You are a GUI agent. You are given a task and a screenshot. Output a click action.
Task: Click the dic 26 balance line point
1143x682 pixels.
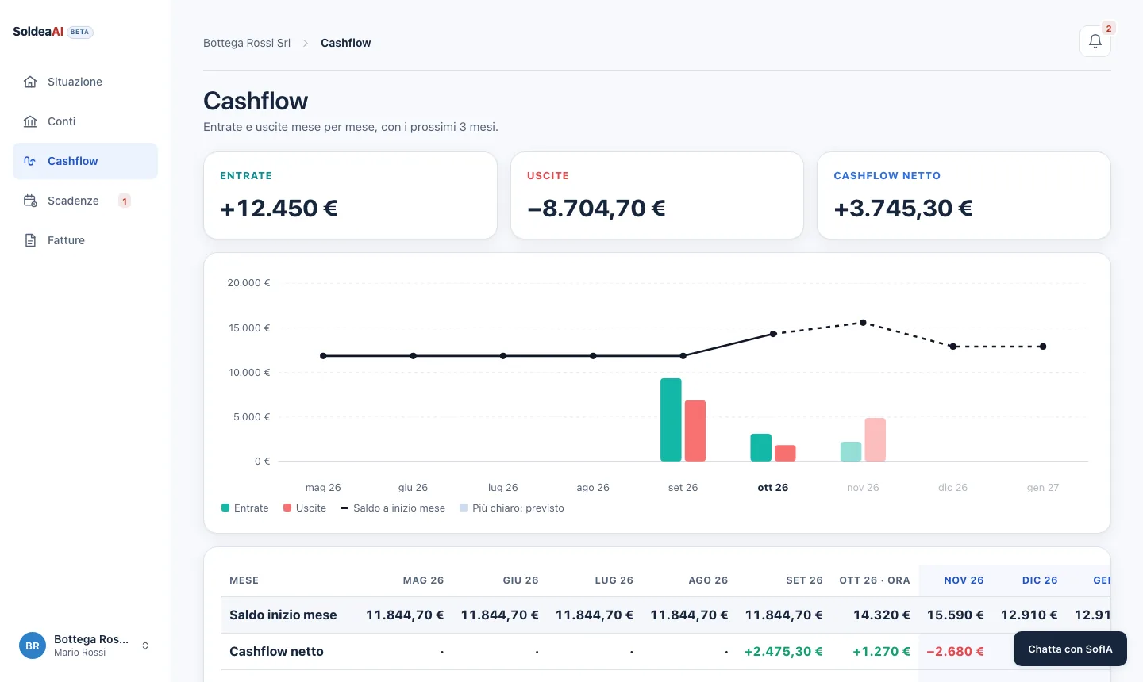point(953,347)
